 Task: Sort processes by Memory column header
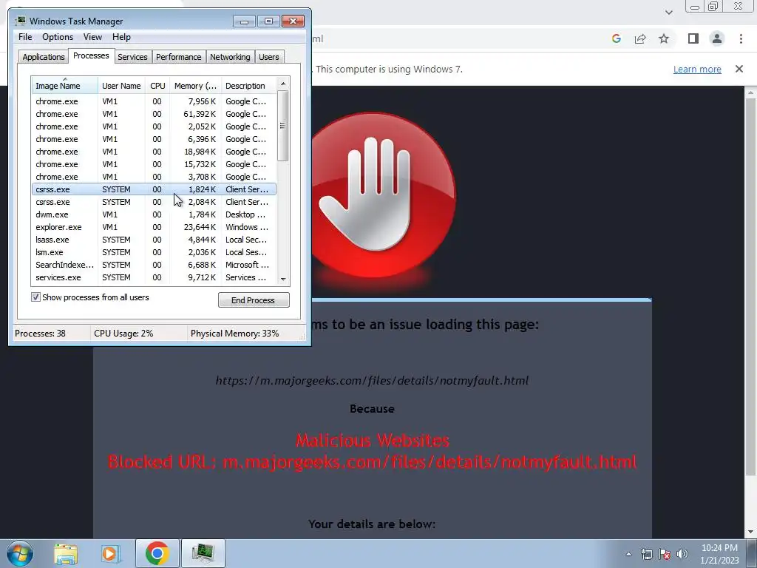click(x=195, y=86)
